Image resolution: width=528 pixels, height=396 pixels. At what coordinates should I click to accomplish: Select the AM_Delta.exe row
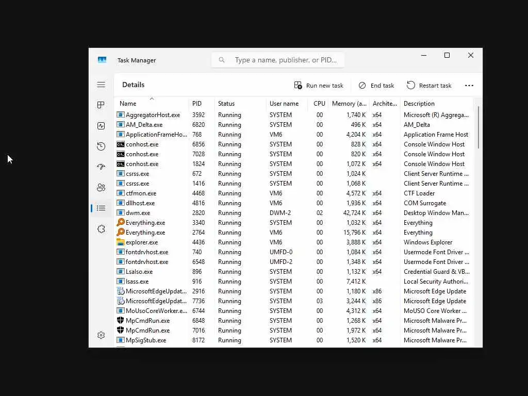(x=294, y=125)
